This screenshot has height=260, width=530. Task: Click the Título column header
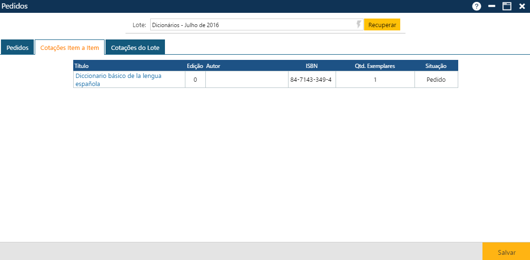82,66
